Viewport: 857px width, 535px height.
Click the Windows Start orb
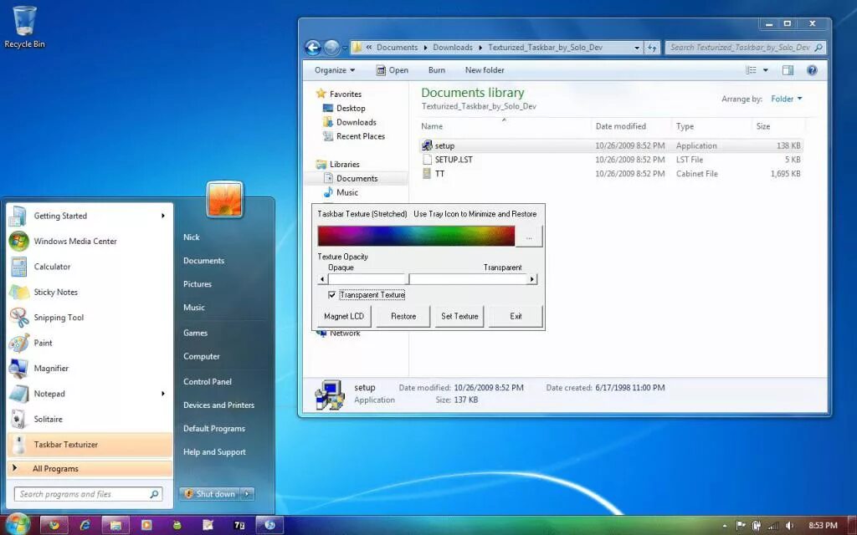18,525
